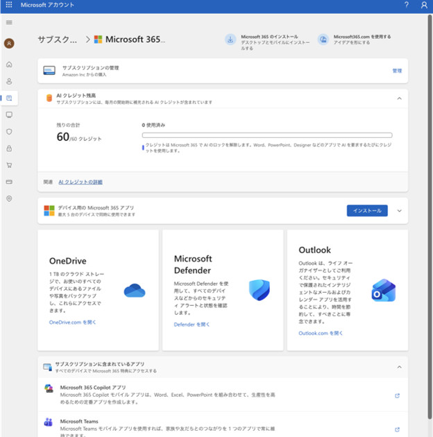433x437 pixels.
Task: Click the 60/60 クレジット value
Action: click(79, 137)
